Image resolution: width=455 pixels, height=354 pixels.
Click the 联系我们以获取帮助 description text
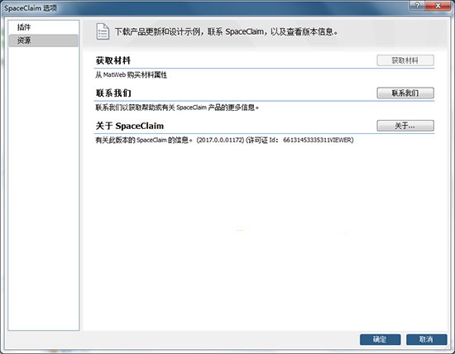point(177,108)
